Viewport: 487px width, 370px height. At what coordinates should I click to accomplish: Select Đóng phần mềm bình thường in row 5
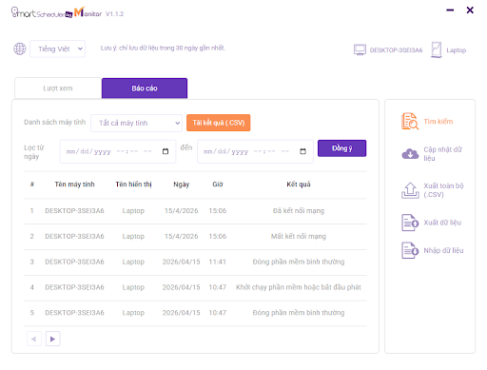pyautogui.click(x=299, y=313)
